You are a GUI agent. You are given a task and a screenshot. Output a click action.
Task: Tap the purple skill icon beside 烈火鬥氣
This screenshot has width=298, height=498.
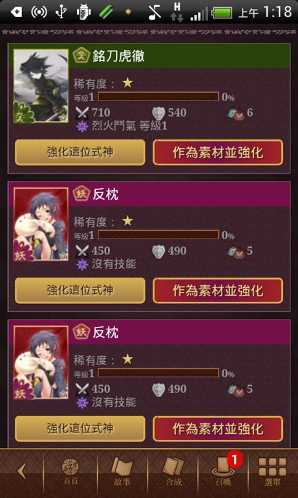[x=82, y=126]
